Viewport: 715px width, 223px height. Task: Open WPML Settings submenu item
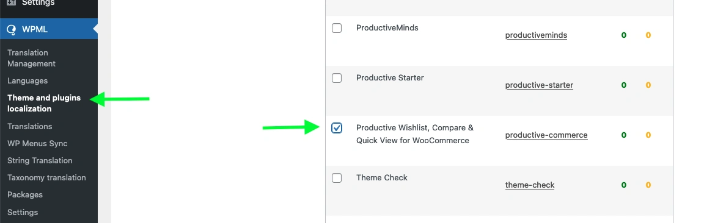coord(23,212)
